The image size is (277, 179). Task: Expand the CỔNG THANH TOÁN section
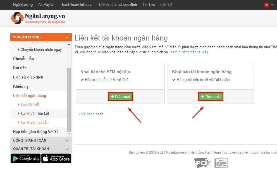[x=41, y=140]
